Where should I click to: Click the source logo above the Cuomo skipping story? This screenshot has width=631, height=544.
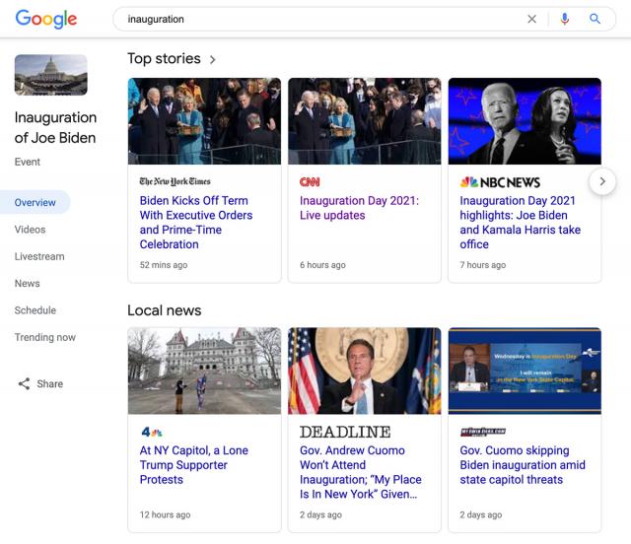(x=483, y=432)
